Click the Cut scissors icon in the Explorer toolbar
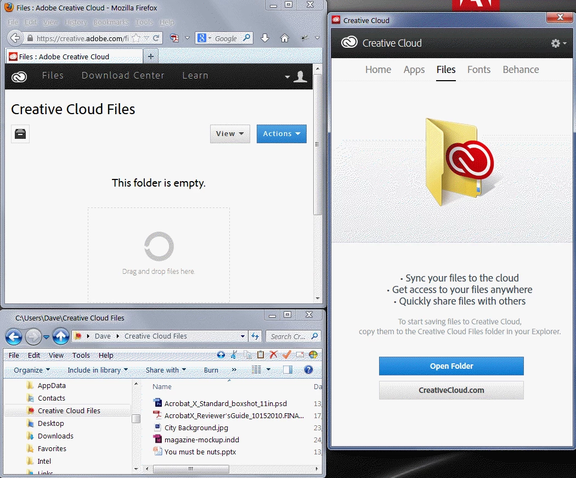Viewport: 576px width, 478px height. tap(234, 355)
